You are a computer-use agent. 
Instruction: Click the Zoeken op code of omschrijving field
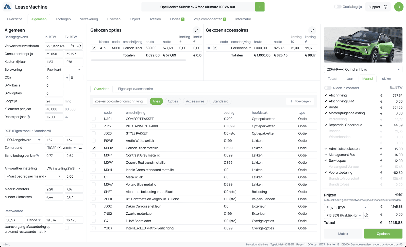(x=120, y=101)
